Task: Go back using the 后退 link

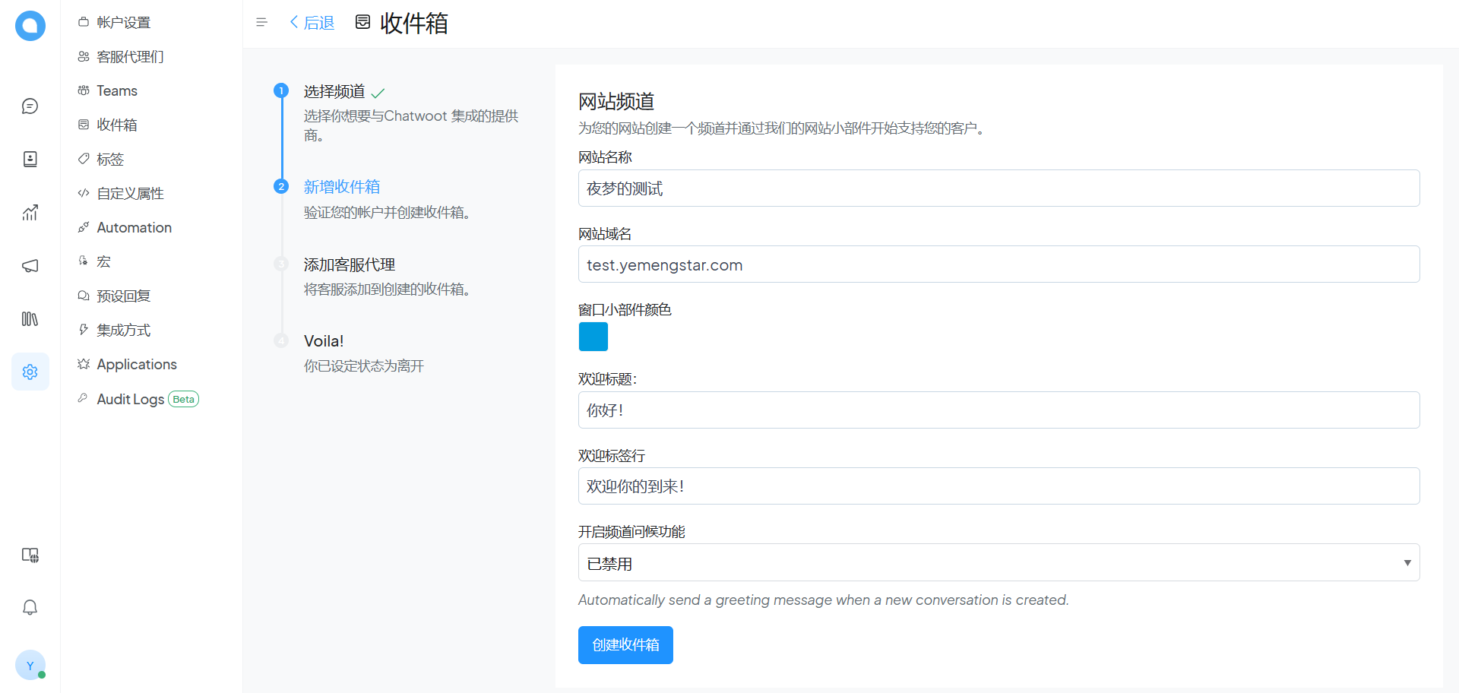Action: 312,23
